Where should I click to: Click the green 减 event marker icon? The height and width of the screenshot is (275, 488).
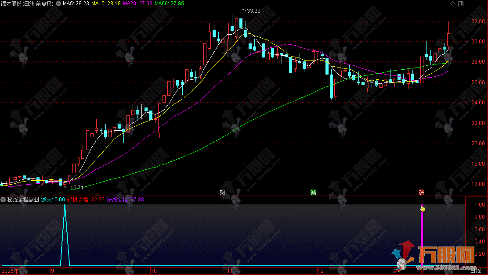313,193
